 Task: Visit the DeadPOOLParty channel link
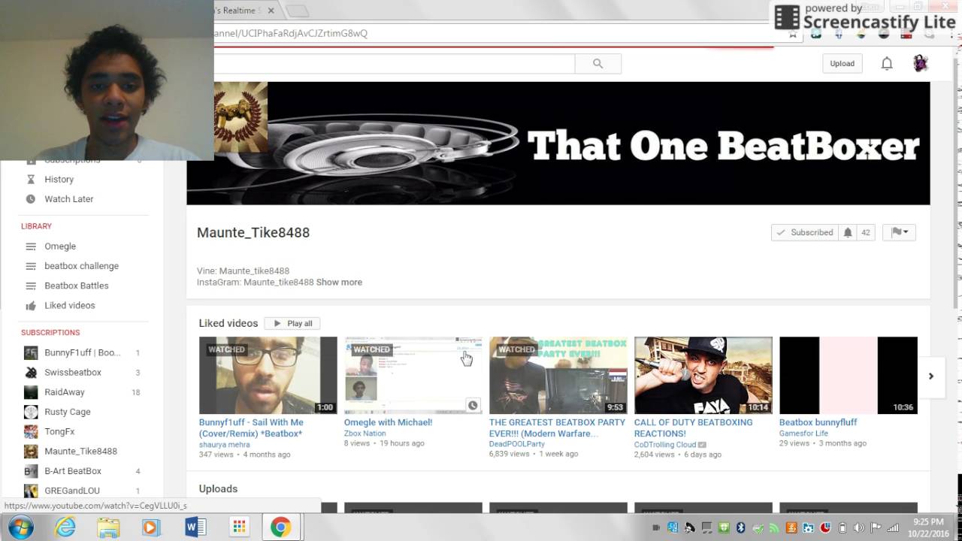(517, 444)
